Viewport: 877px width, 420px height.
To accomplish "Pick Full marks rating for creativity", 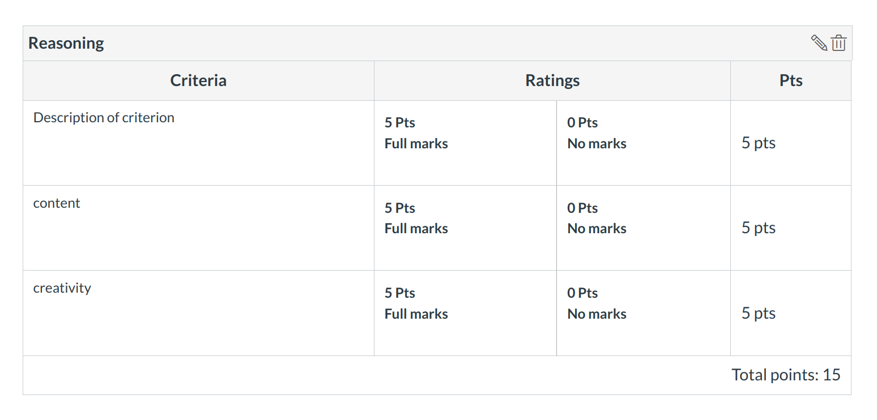I will pos(416,314).
